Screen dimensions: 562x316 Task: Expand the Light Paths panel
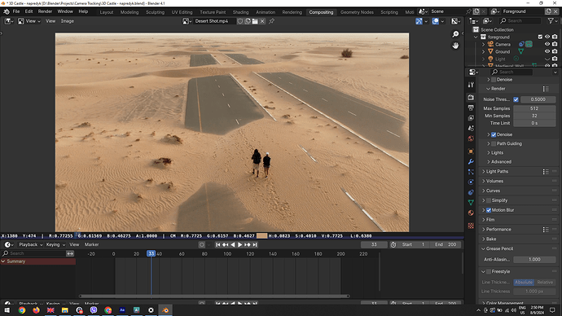pos(497,172)
